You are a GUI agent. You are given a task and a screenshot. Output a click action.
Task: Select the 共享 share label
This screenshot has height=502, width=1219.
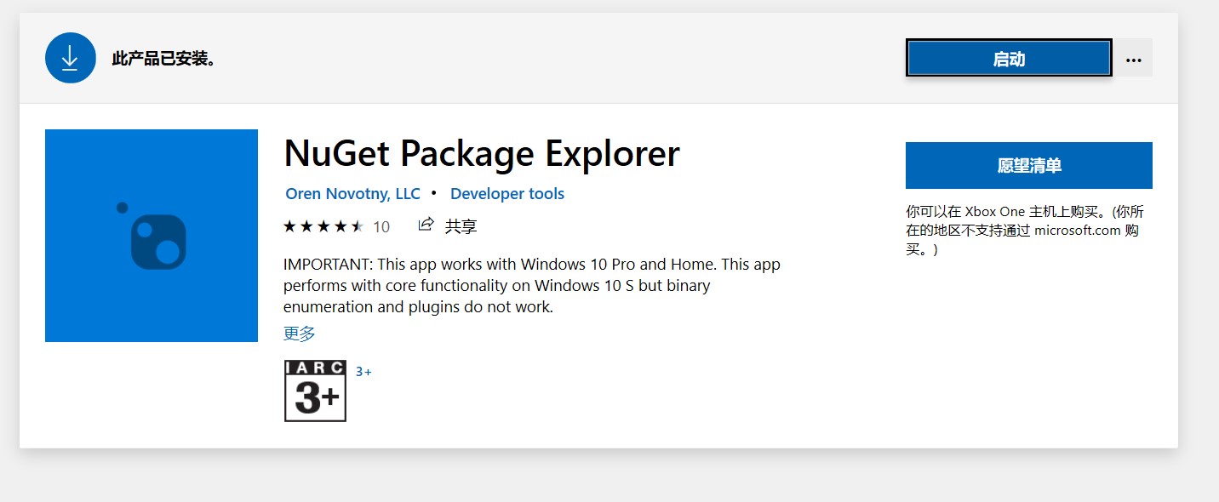coord(461,226)
